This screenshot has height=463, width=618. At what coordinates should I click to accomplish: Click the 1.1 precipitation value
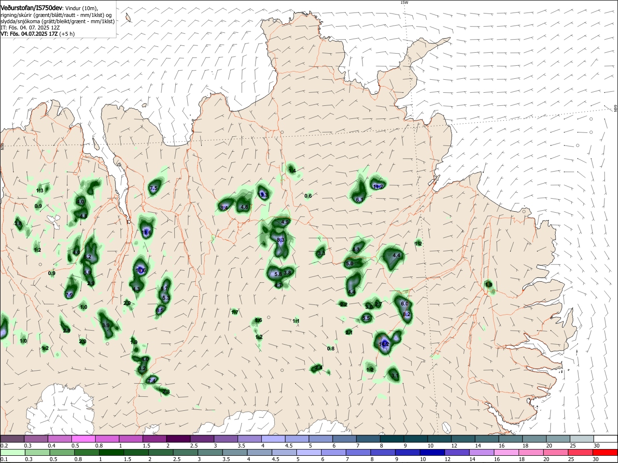point(296,321)
